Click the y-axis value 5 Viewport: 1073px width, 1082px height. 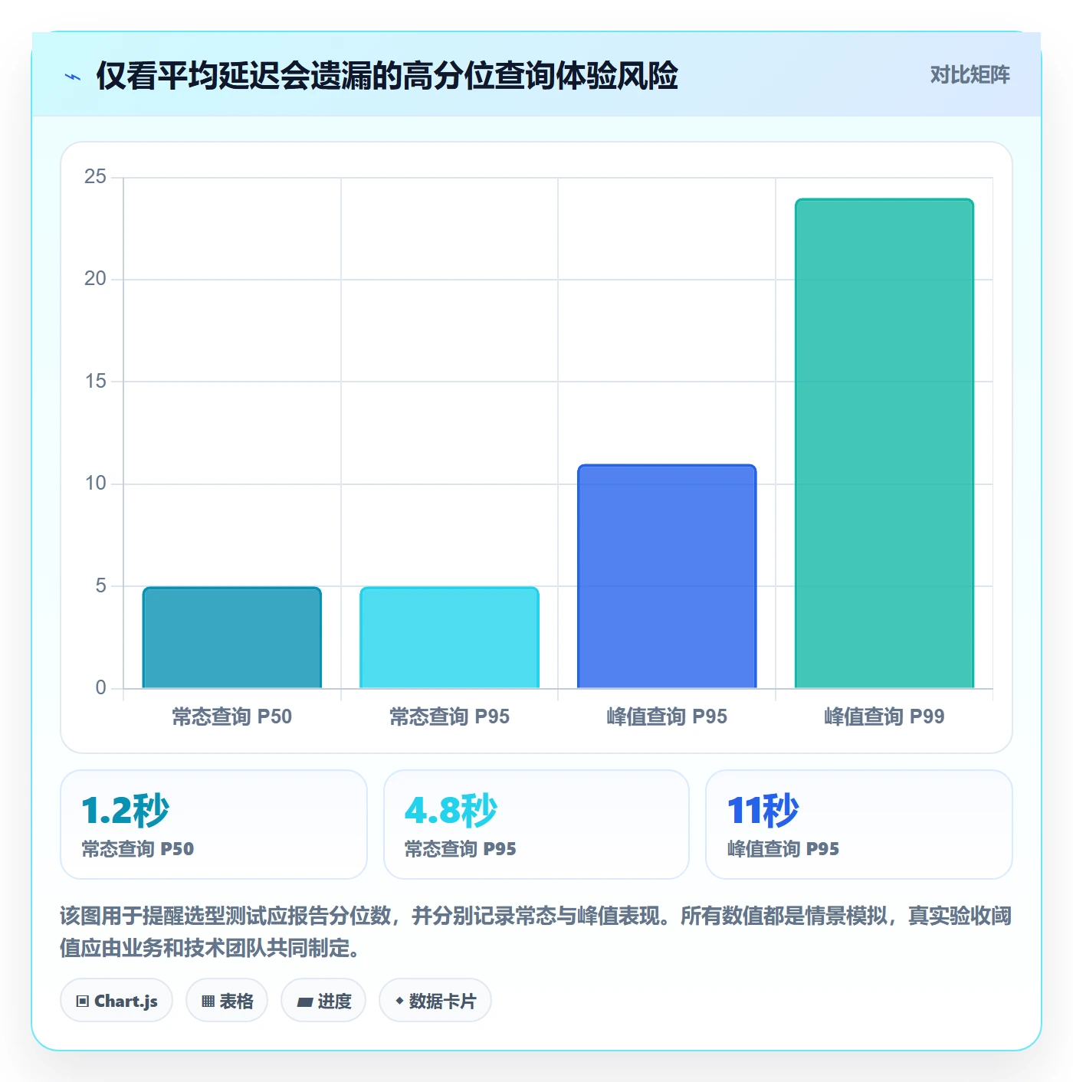click(x=100, y=585)
